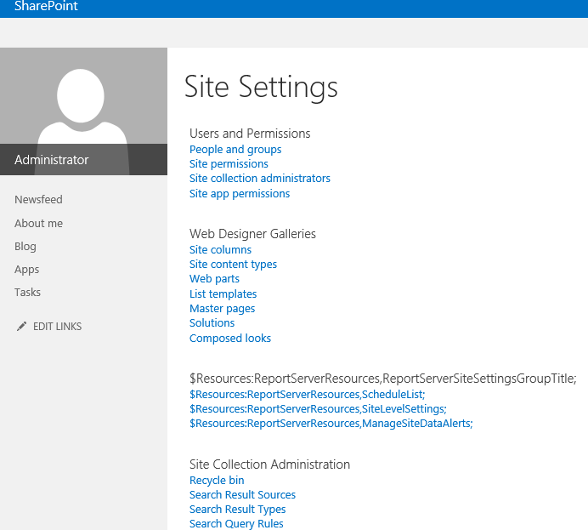588x530 pixels.
Task: Open Newsfeed in the left navigation
Action: 38,200
